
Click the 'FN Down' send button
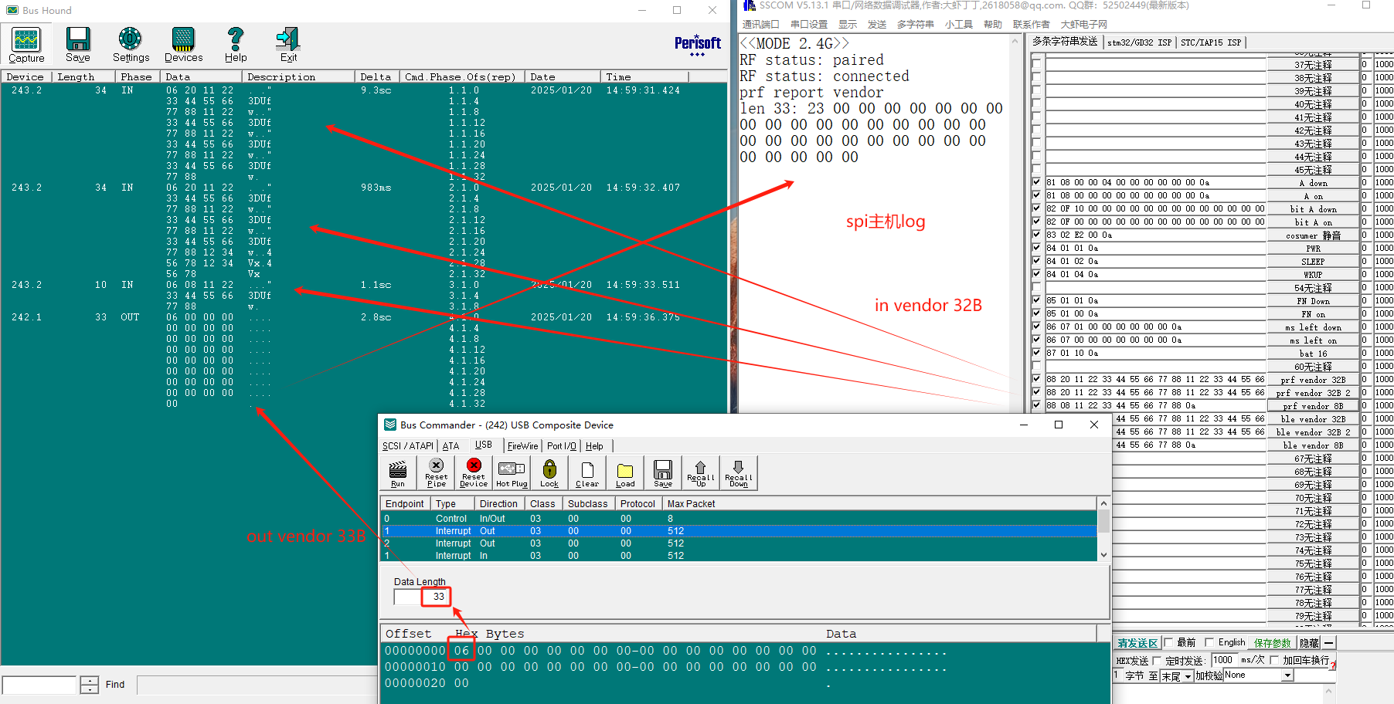pos(1313,301)
